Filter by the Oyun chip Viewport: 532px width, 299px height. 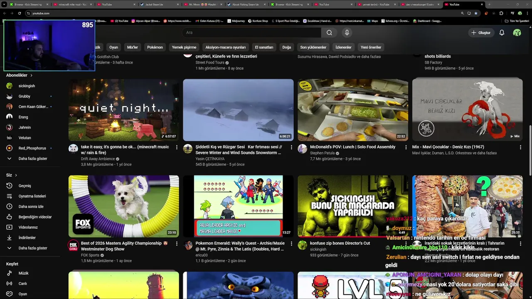(x=113, y=47)
